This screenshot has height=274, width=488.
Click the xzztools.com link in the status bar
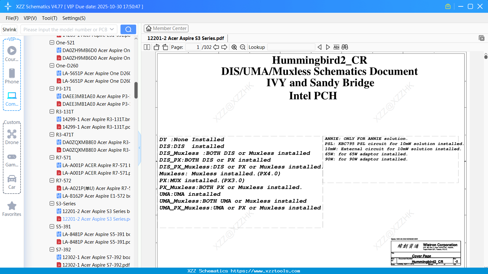click(265, 271)
